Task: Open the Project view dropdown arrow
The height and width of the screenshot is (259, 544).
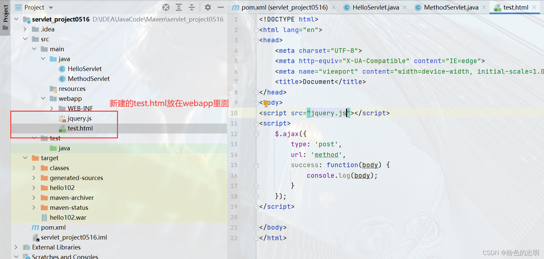Action: pyautogui.click(x=51, y=8)
